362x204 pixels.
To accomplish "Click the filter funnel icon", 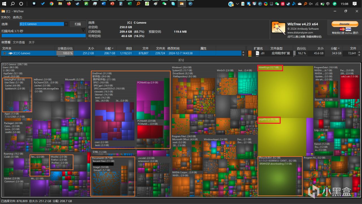I will 83,30.
